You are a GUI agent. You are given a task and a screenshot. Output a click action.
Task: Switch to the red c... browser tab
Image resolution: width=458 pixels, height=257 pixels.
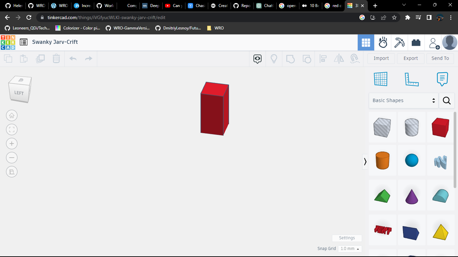333,6
